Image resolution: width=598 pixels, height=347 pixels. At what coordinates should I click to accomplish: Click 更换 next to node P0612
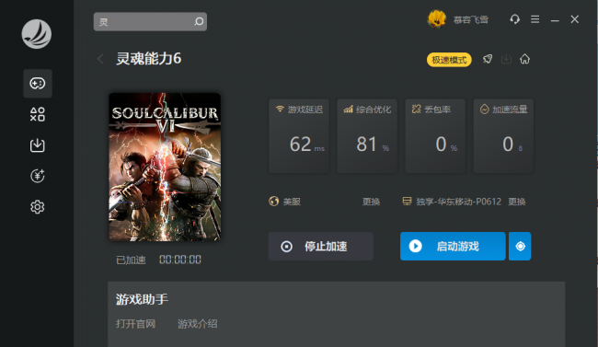pyautogui.click(x=517, y=202)
